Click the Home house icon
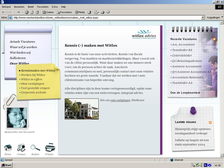Image resolution: width=224 pixels, height=168 pixels. tap(8, 148)
